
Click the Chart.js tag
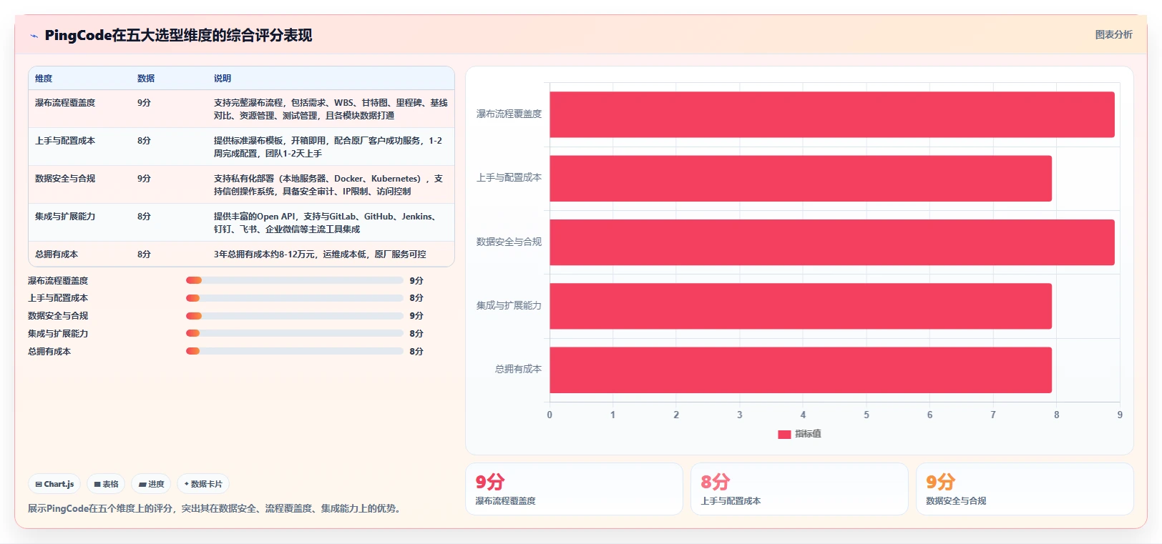point(54,484)
